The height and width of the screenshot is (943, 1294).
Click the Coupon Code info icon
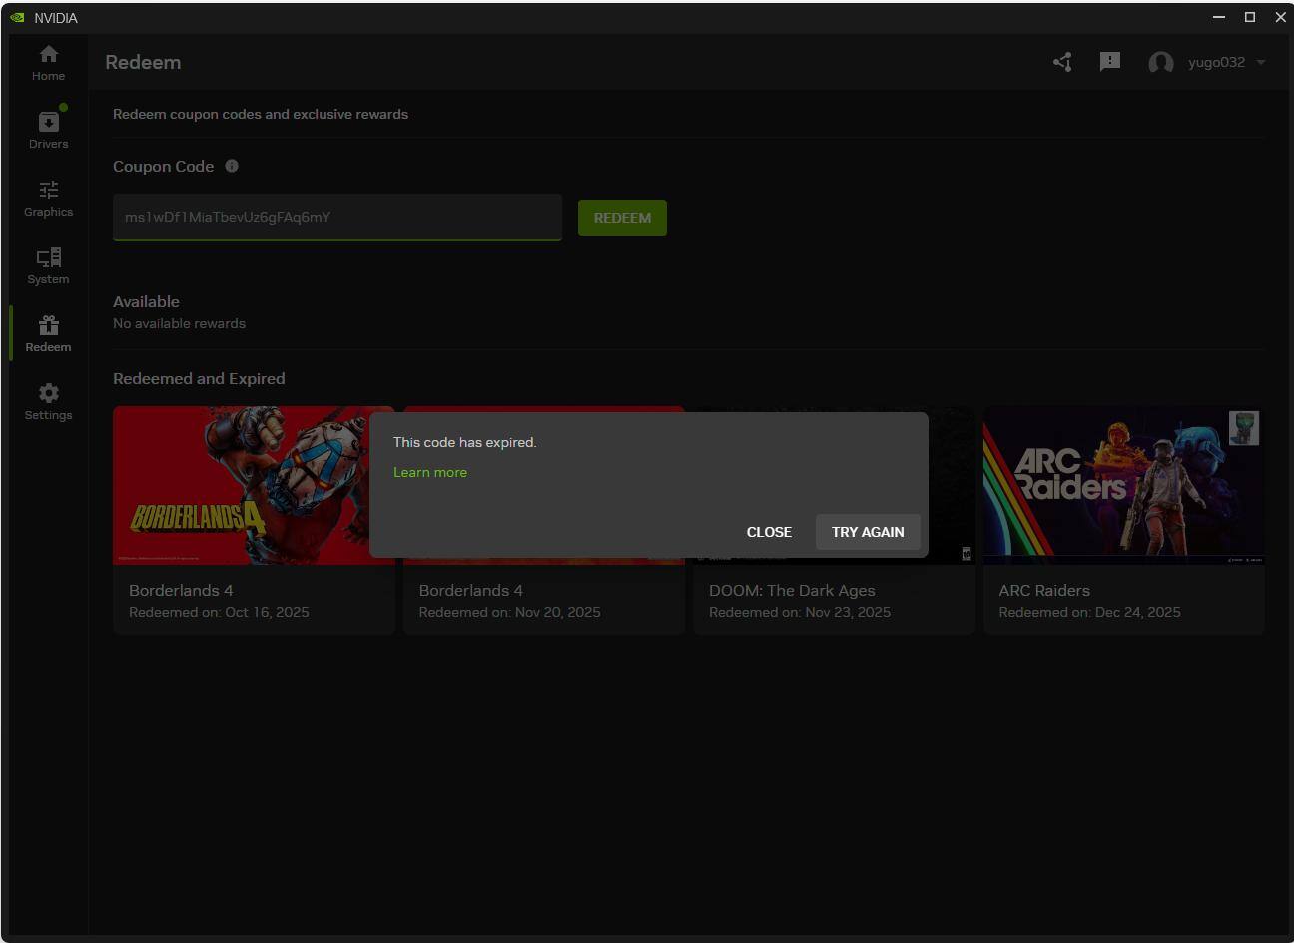coord(232,166)
